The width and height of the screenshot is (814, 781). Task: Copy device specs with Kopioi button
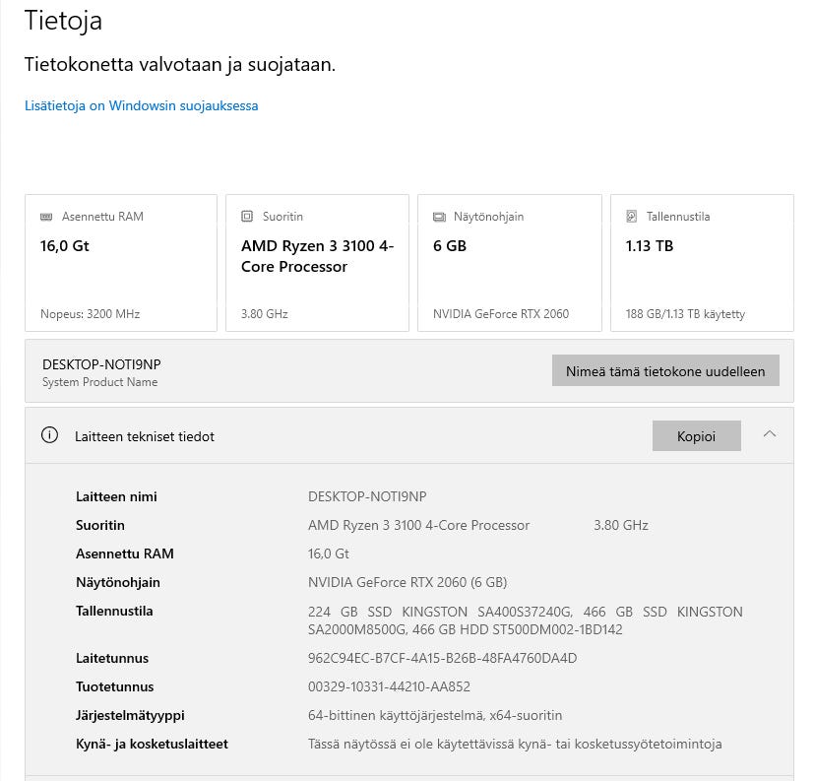point(696,435)
